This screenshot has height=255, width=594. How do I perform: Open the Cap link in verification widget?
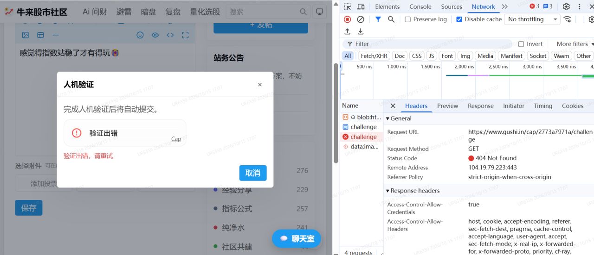pos(176,139)
